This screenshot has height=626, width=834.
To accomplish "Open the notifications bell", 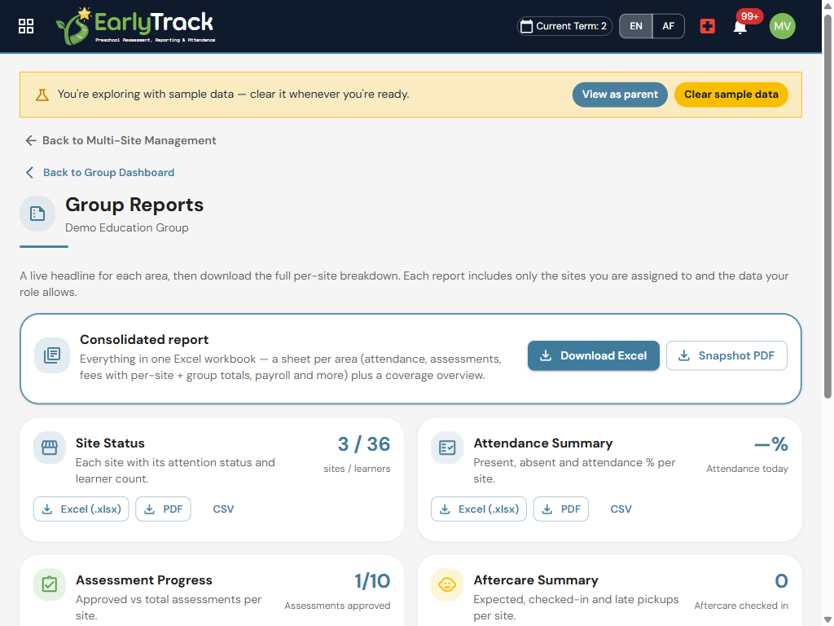I will pos(740,27).
